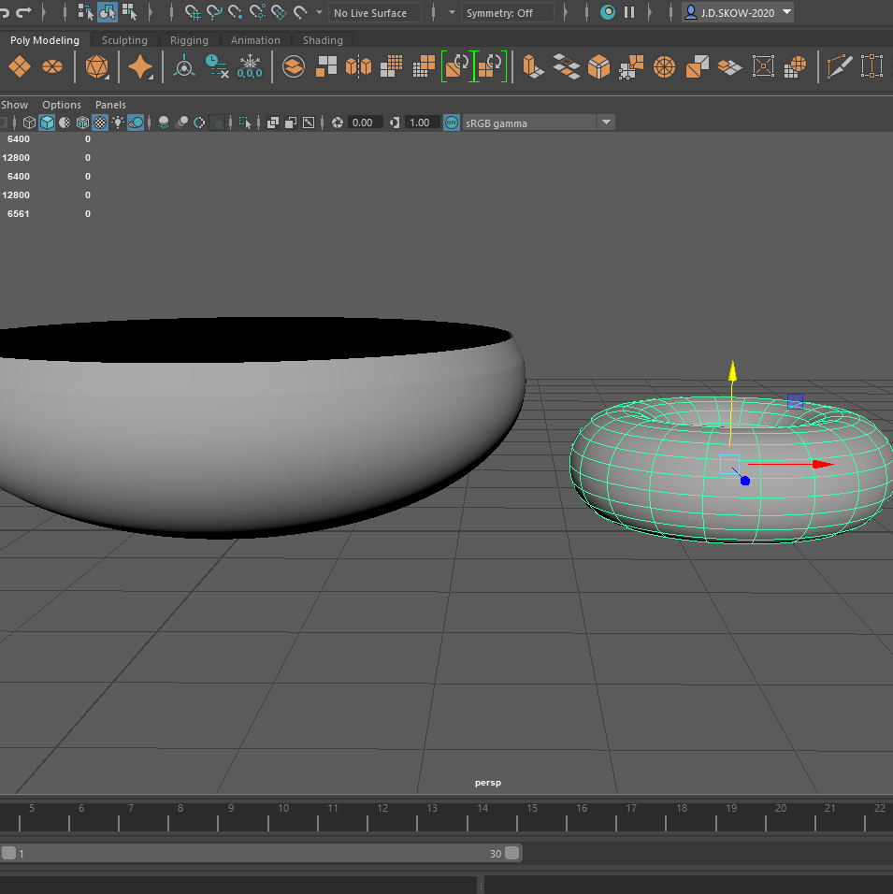Click the Freeze Transformations snowflake icon
This screenshot has width=893, height=894.
[250, 66]
